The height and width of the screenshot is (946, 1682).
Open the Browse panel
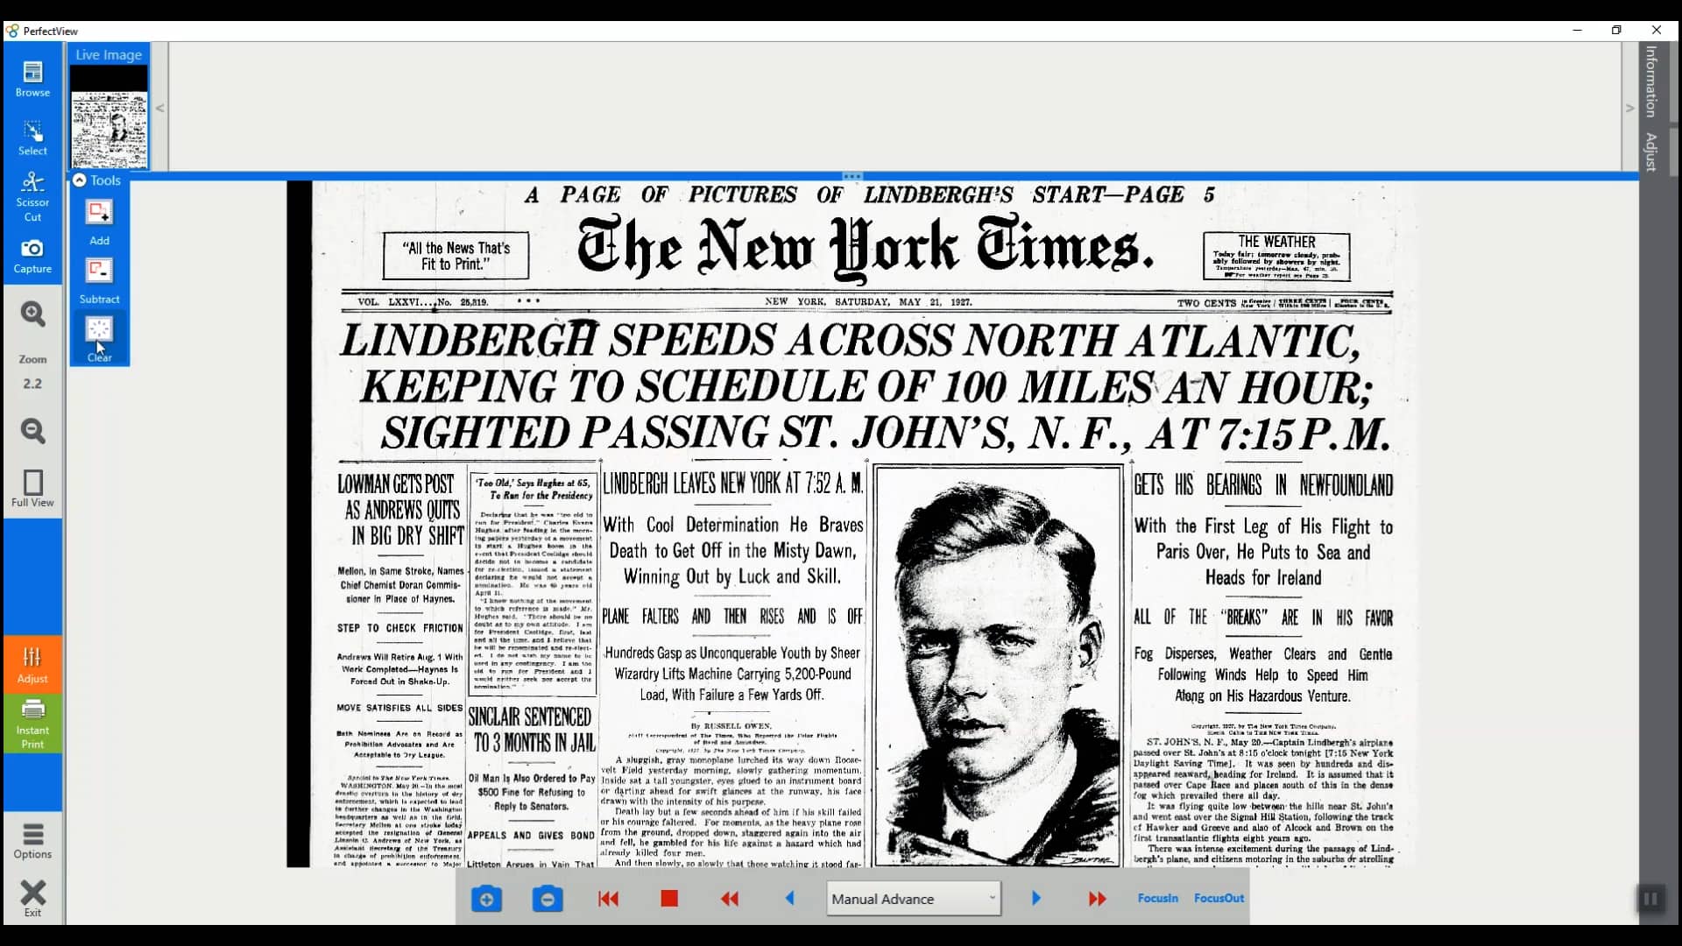click(32, 78)
